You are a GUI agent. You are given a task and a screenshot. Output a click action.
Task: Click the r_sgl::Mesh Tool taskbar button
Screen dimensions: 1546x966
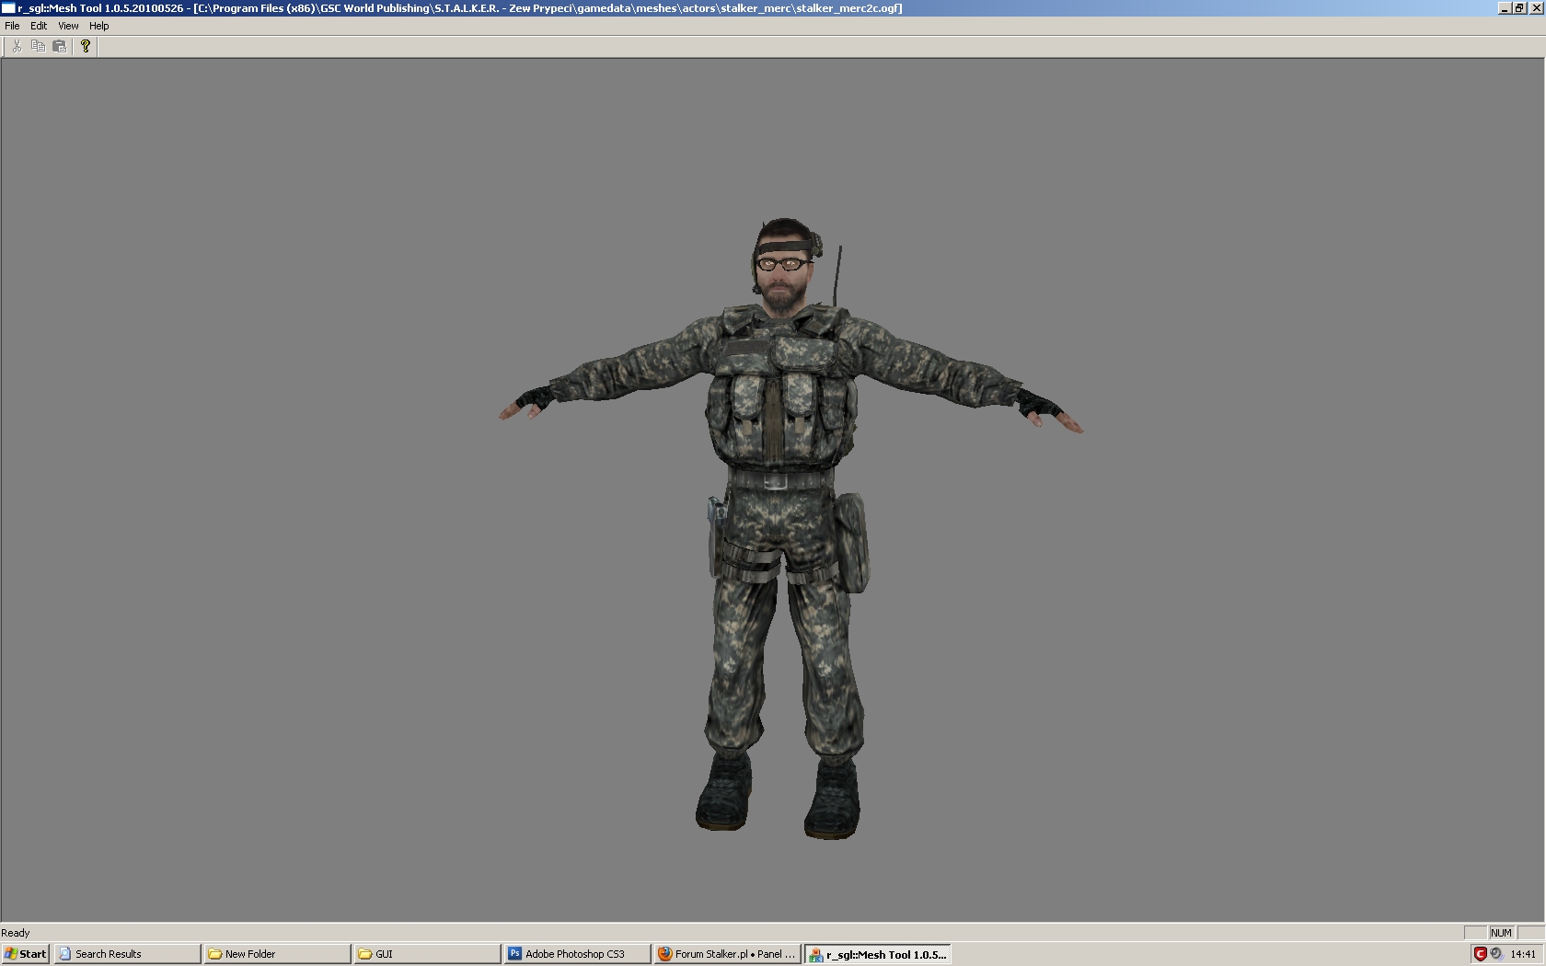pyautogui.click(x=878, y=954)
